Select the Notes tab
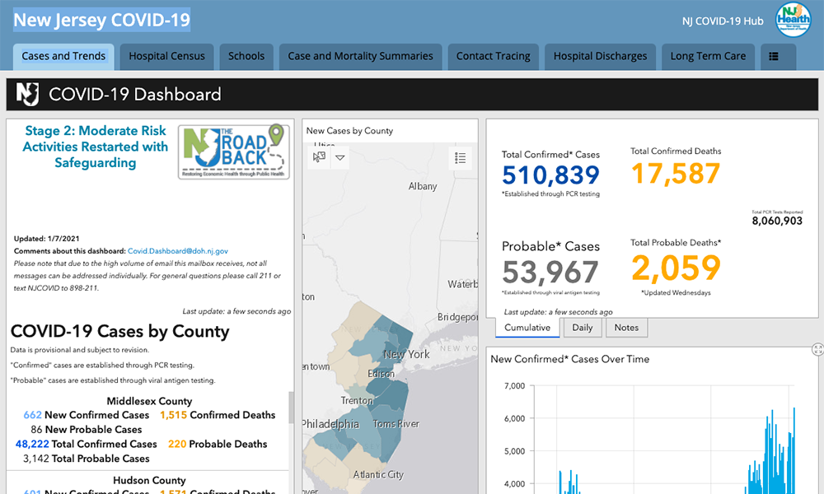 coord(626,328)
